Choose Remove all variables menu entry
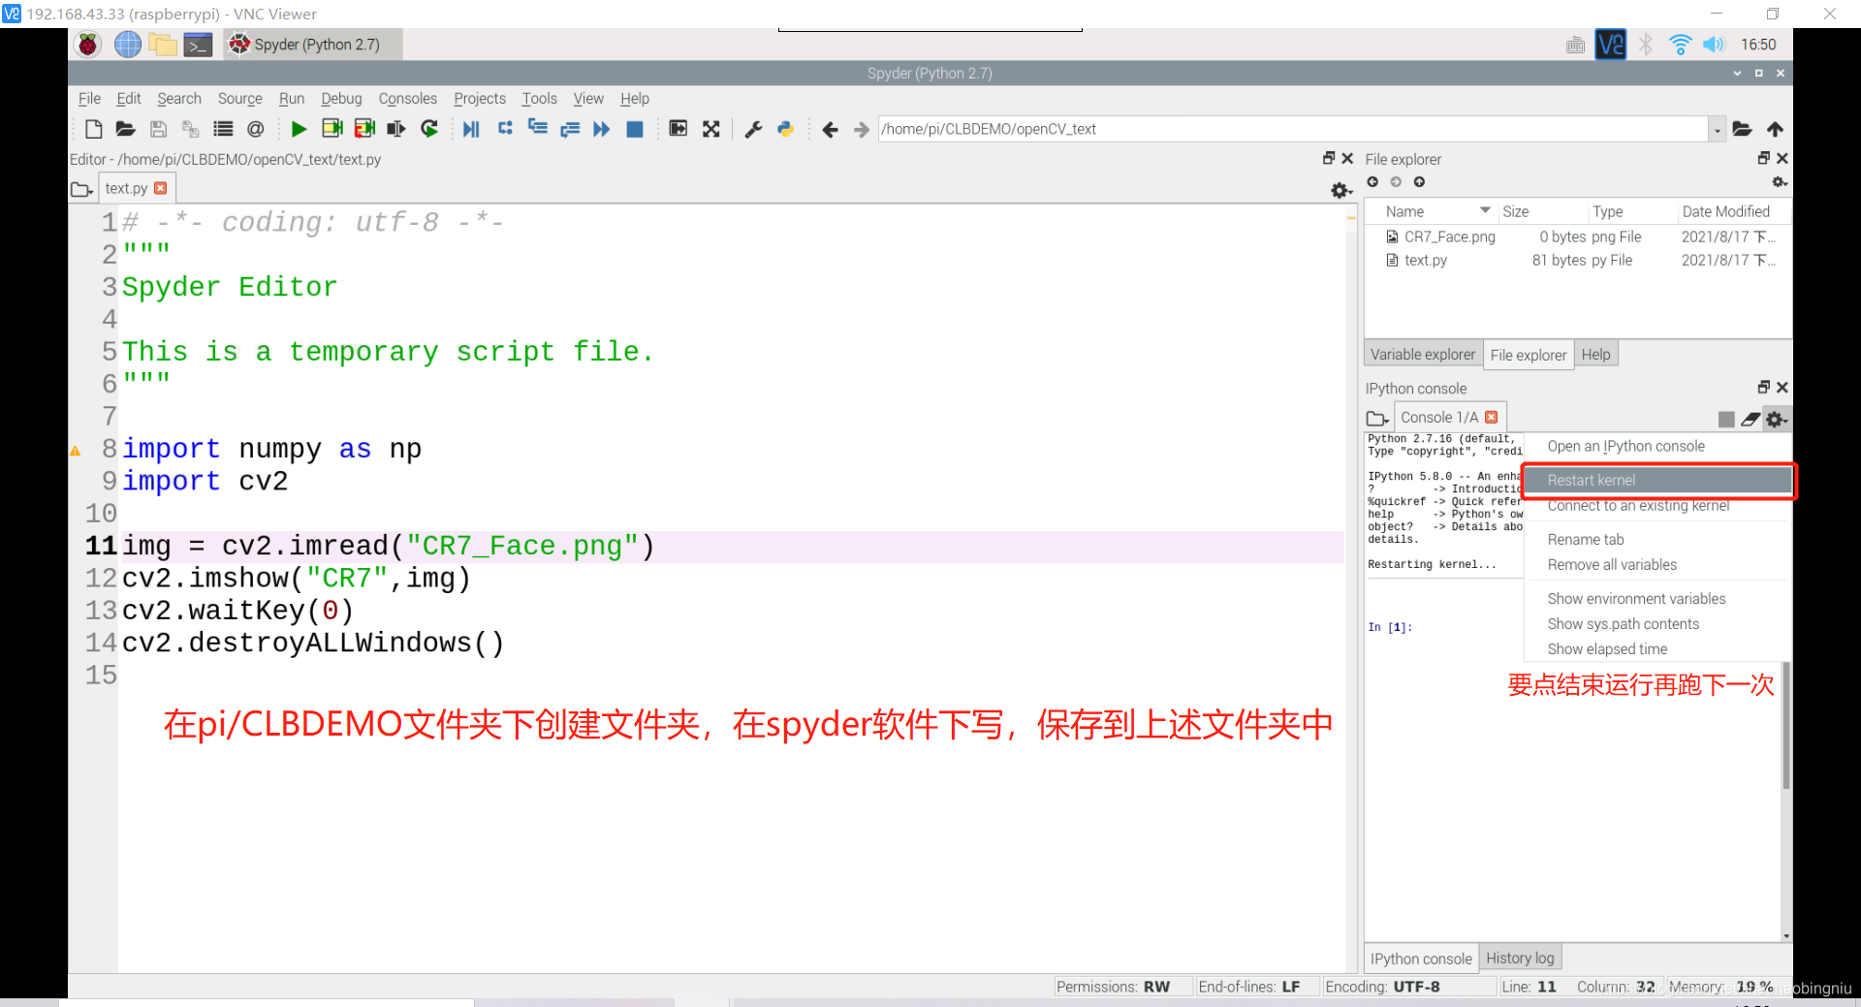 pyautogui.click(x=1657, y=564)
